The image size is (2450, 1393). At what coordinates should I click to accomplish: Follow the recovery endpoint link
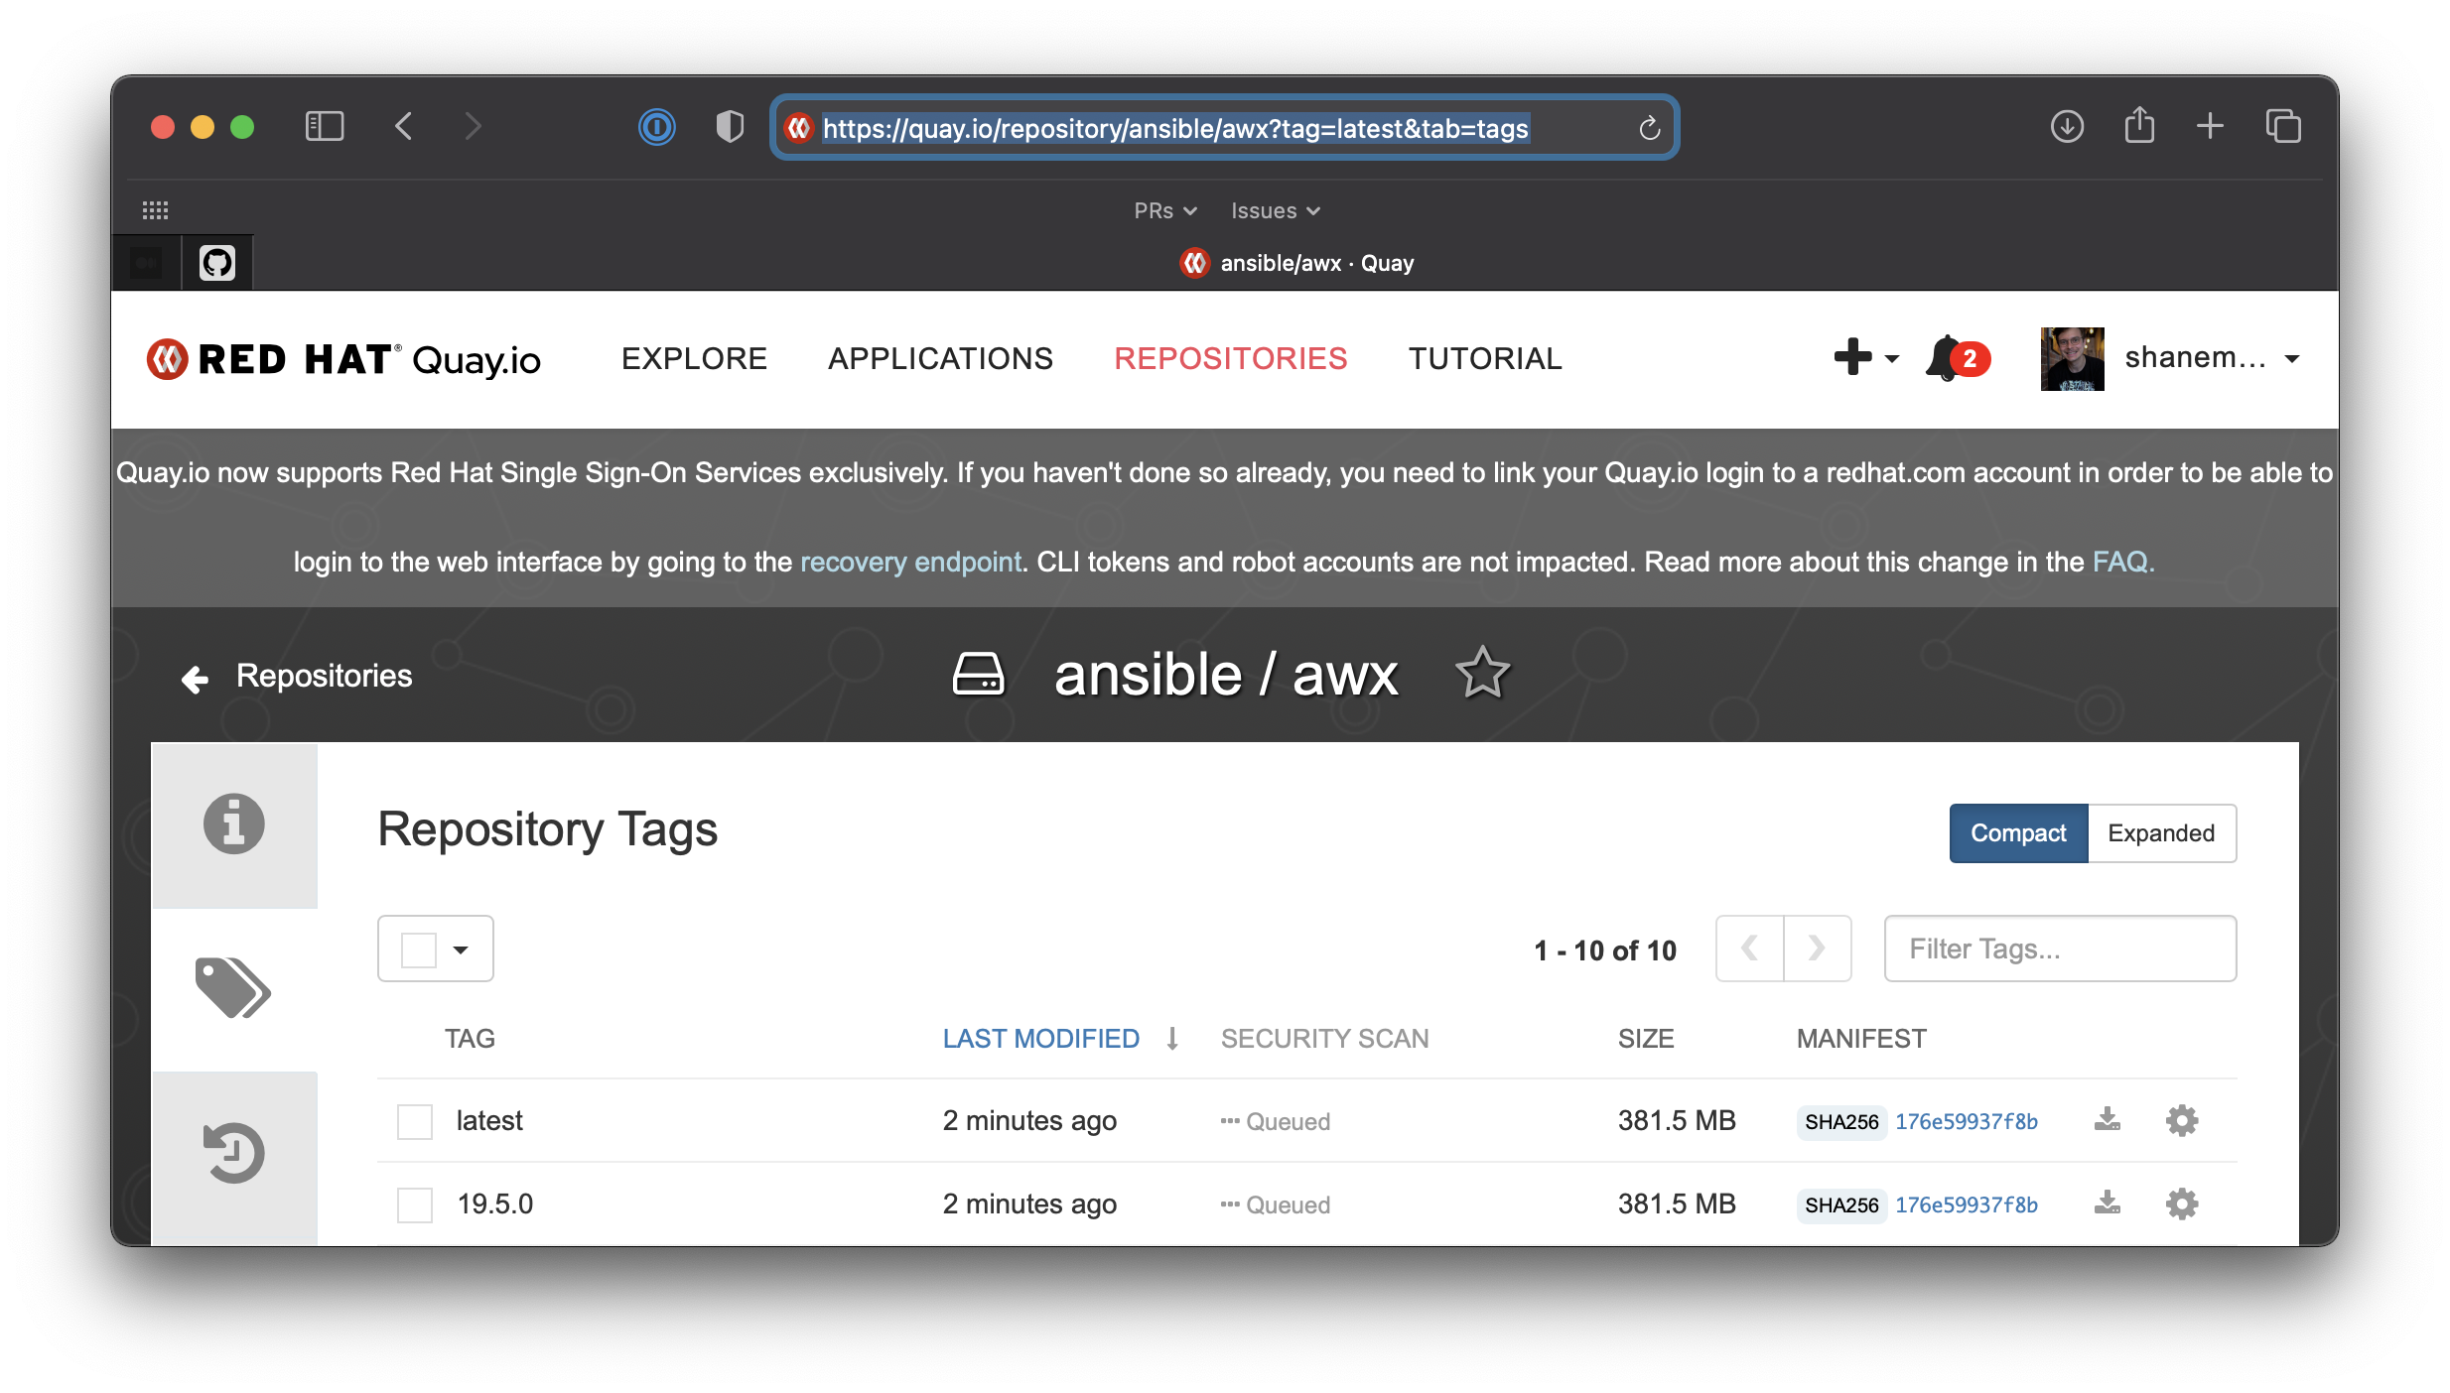click(910, 562)
